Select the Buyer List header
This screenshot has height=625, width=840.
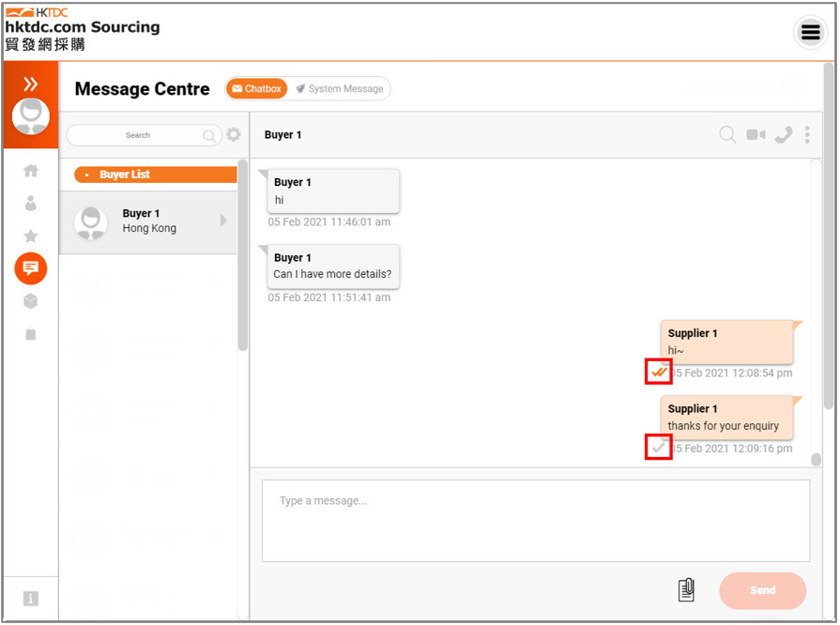[x=156, y=175]
